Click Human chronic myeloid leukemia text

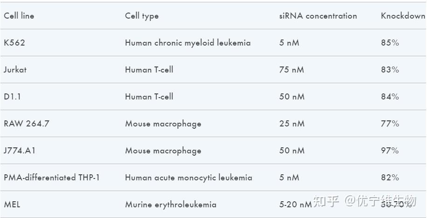(188, 43)
